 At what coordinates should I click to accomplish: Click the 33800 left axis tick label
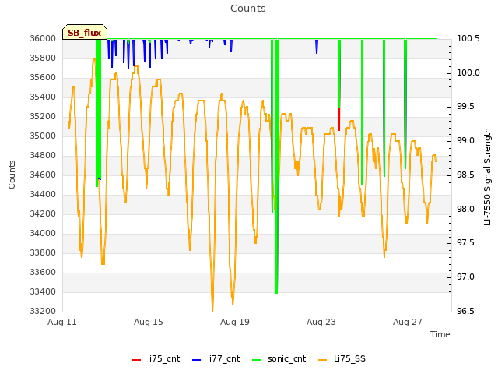pyautogui.click(x=43, y=252)
